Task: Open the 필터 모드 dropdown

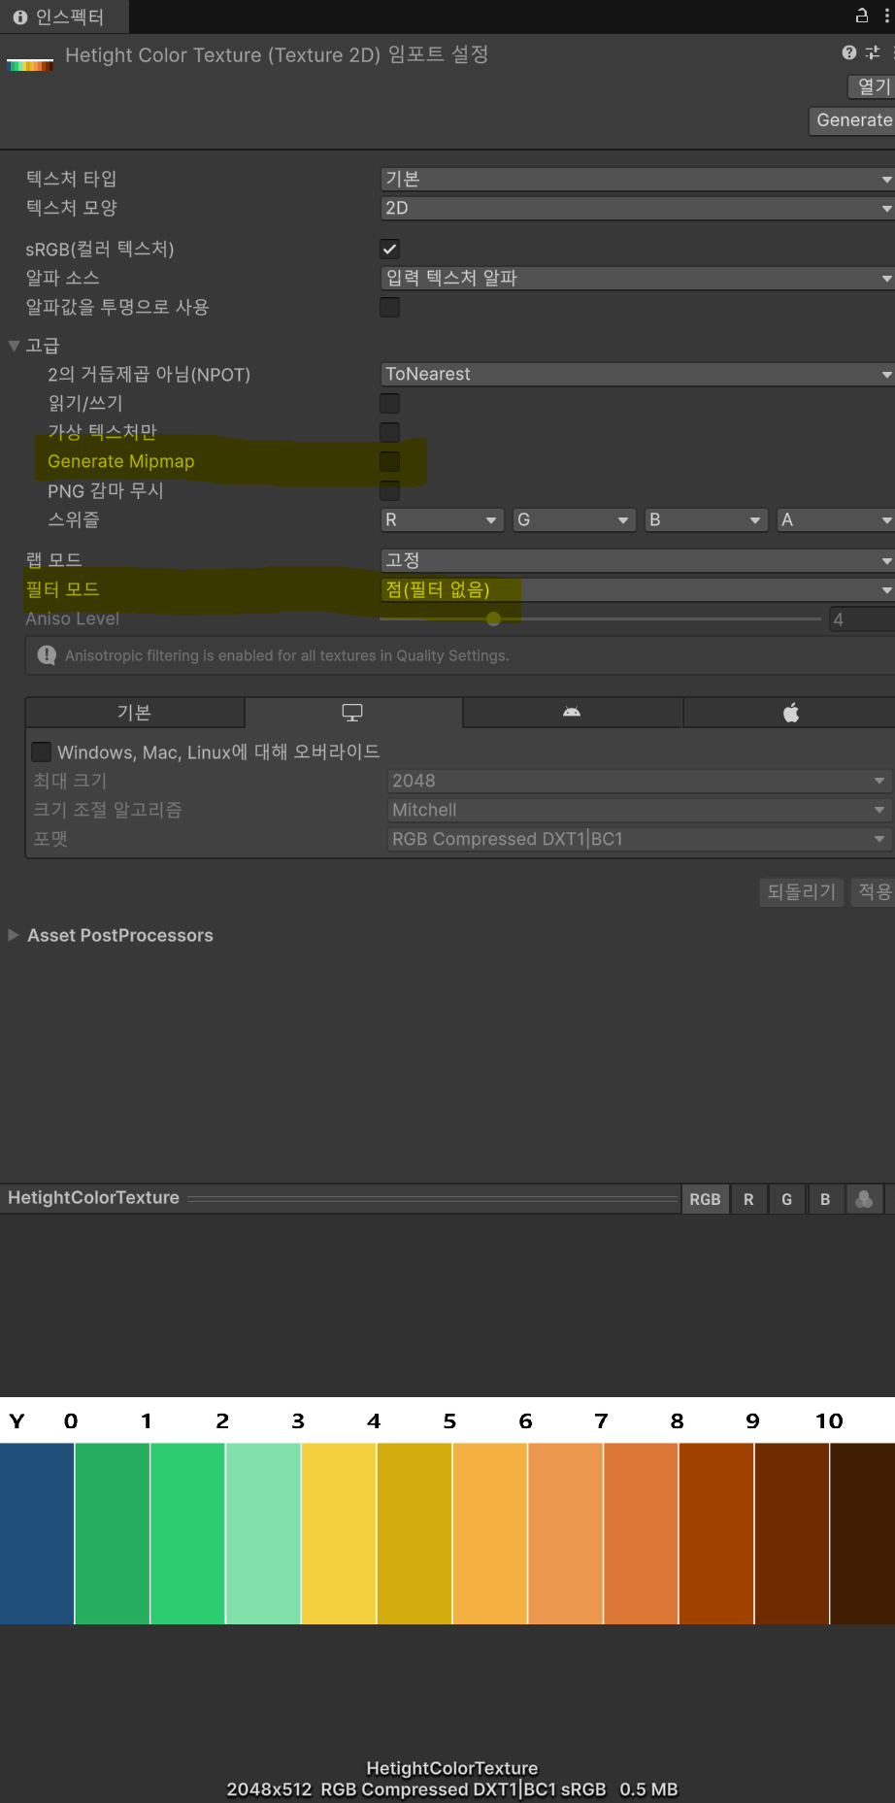Action: pos(637,589)
